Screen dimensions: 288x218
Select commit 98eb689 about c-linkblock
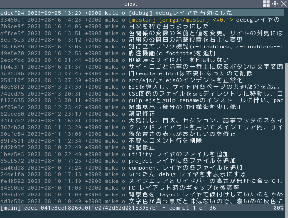[x=142, y=47]
